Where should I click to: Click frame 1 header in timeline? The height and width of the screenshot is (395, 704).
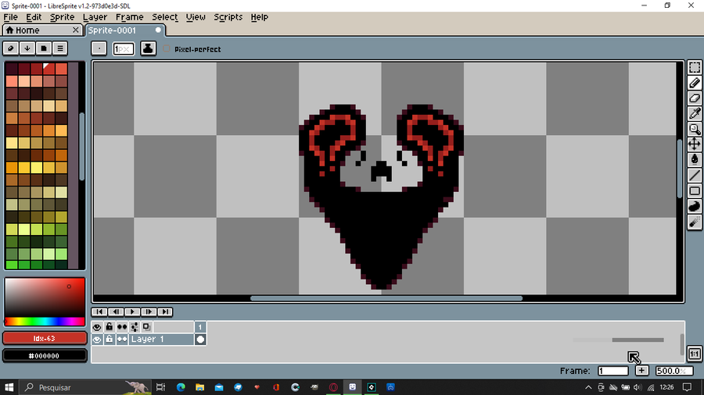click(x=200, y=327)
